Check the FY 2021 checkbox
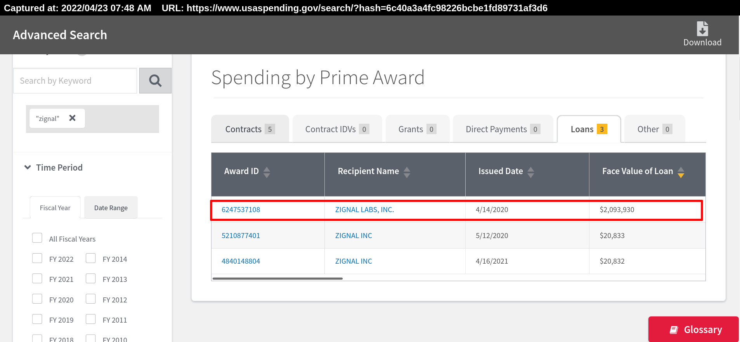740x342 pixels. pos(37,278)
